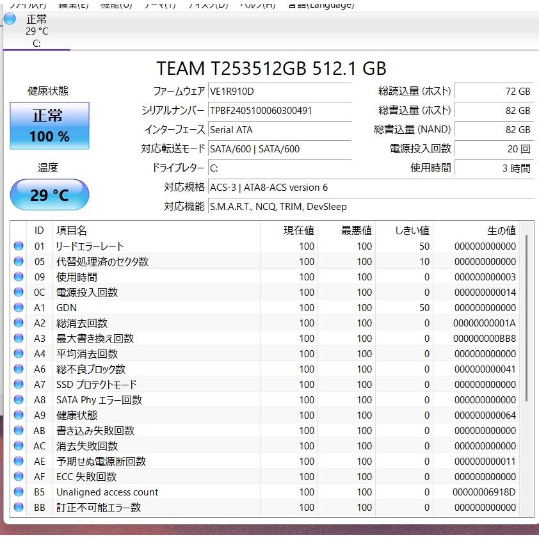Click the power on hours 3 時間 field
This screenshot has height=539, width=539.
494,168
